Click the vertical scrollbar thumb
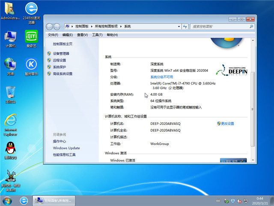 (253, 109)
